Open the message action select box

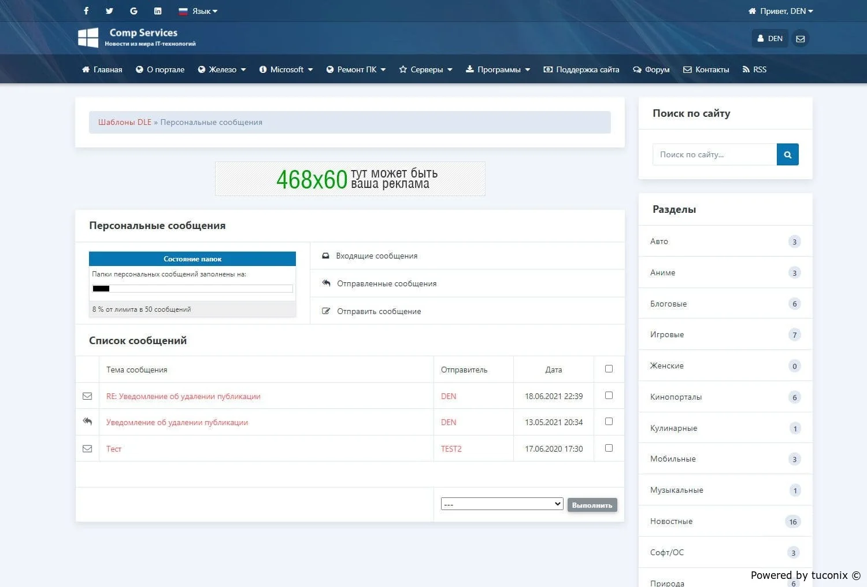[x=502, y=504]
